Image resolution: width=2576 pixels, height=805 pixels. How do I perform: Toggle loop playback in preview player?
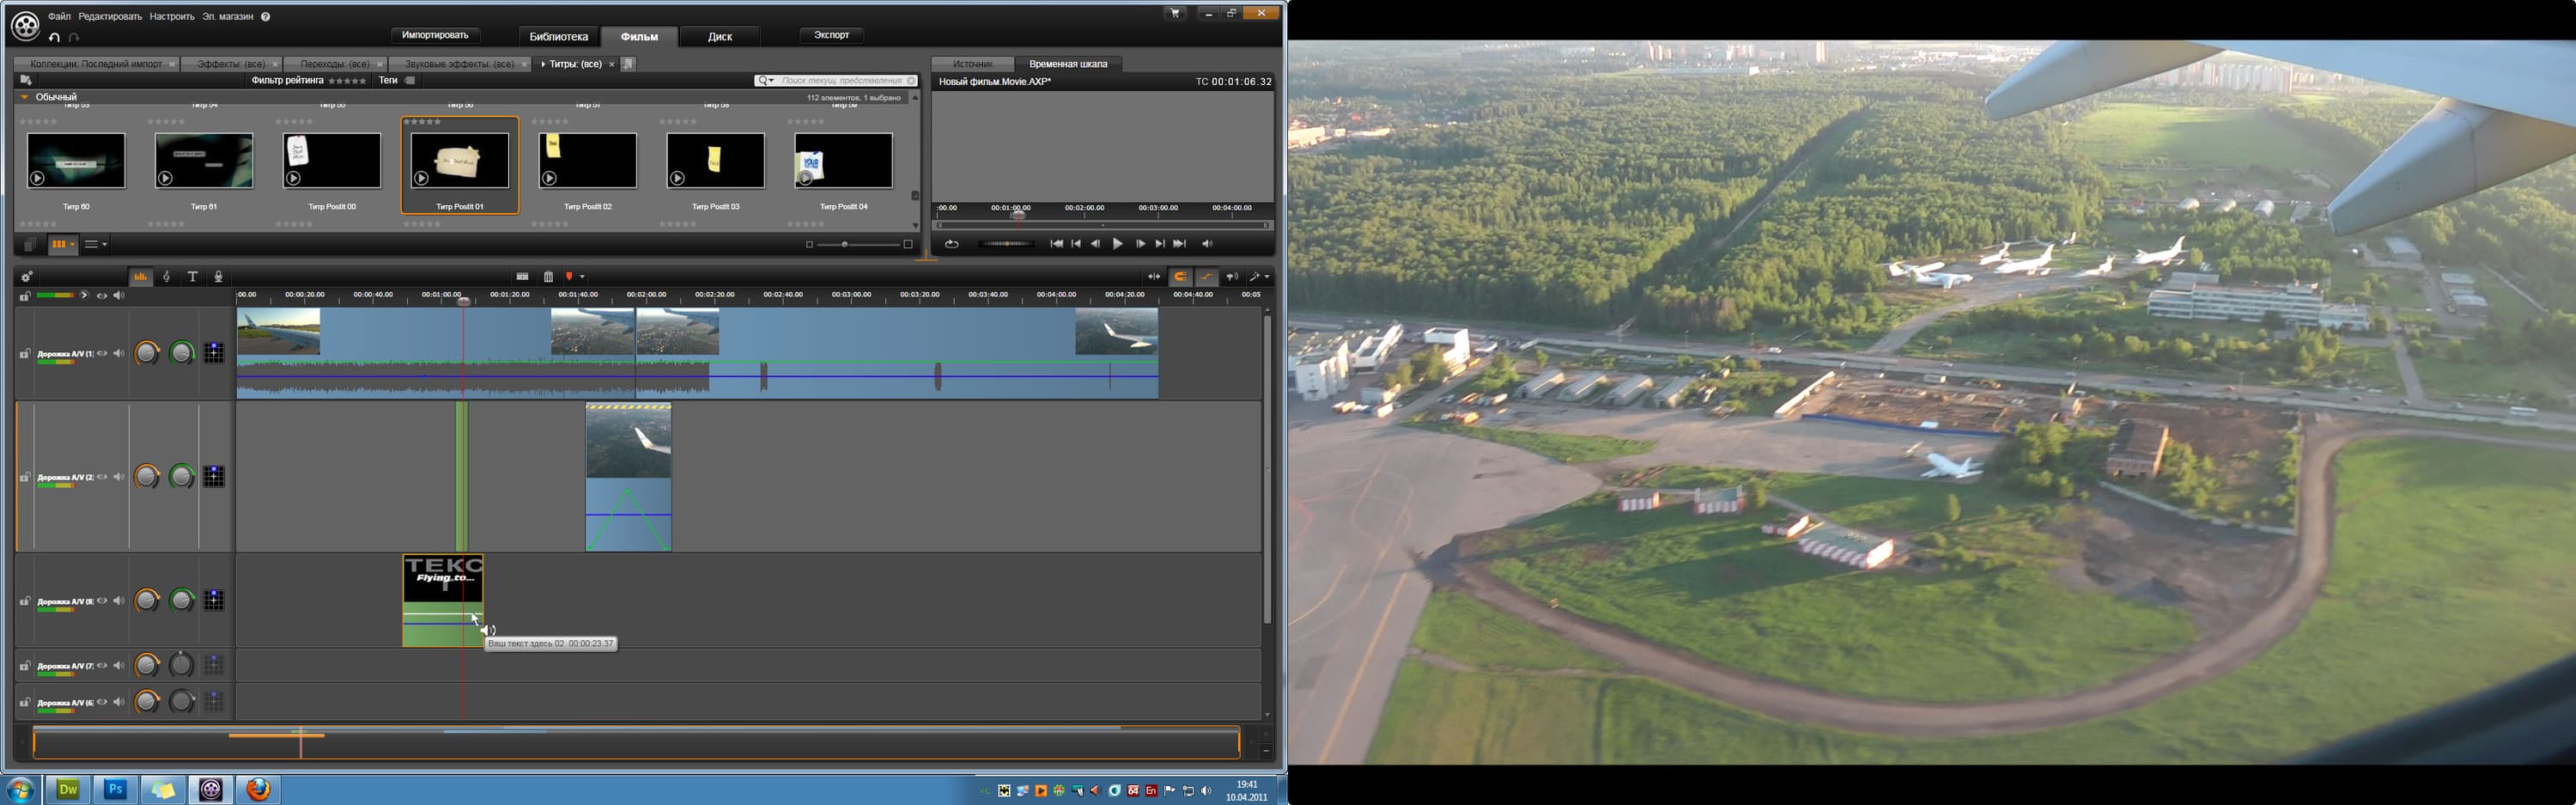click(x=951, y=244)
